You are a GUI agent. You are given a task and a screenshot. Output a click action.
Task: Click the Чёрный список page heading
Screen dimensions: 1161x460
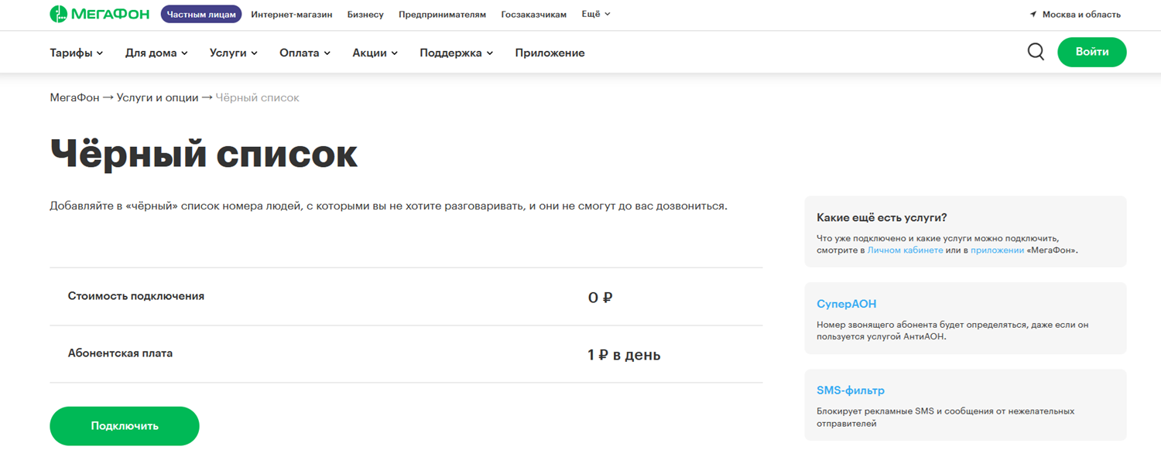coord(204,153)
